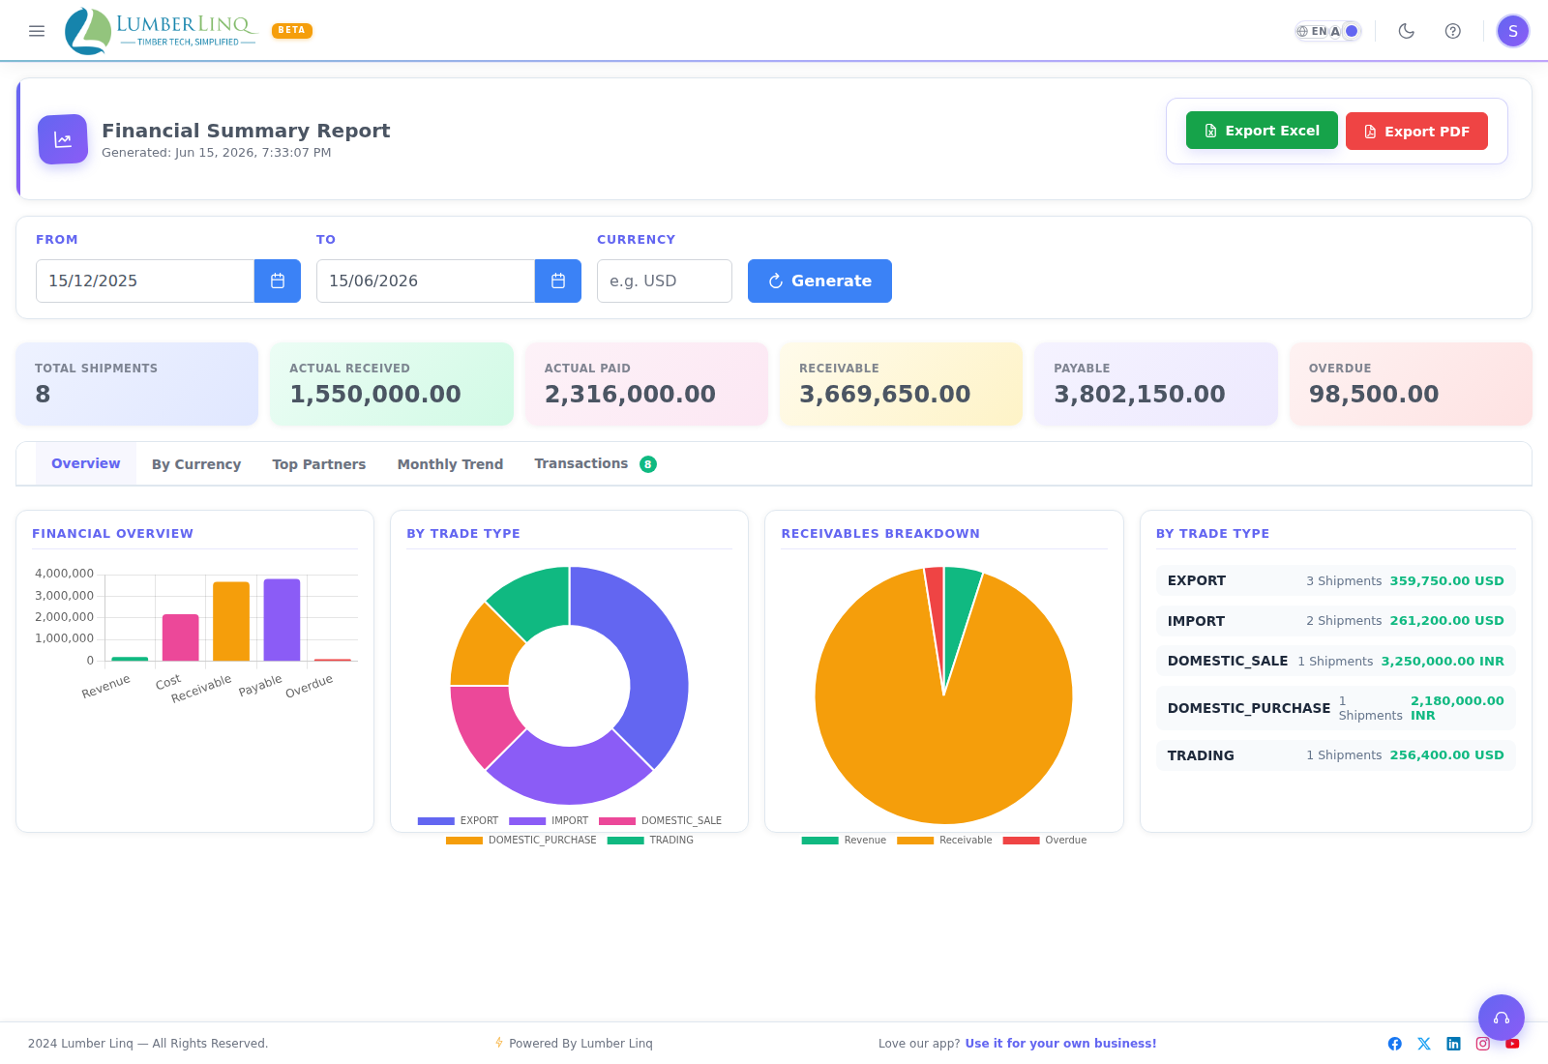Open the LinkedIn icon
This screenshot has height=1064, width=1548.
[1453, 1044]
